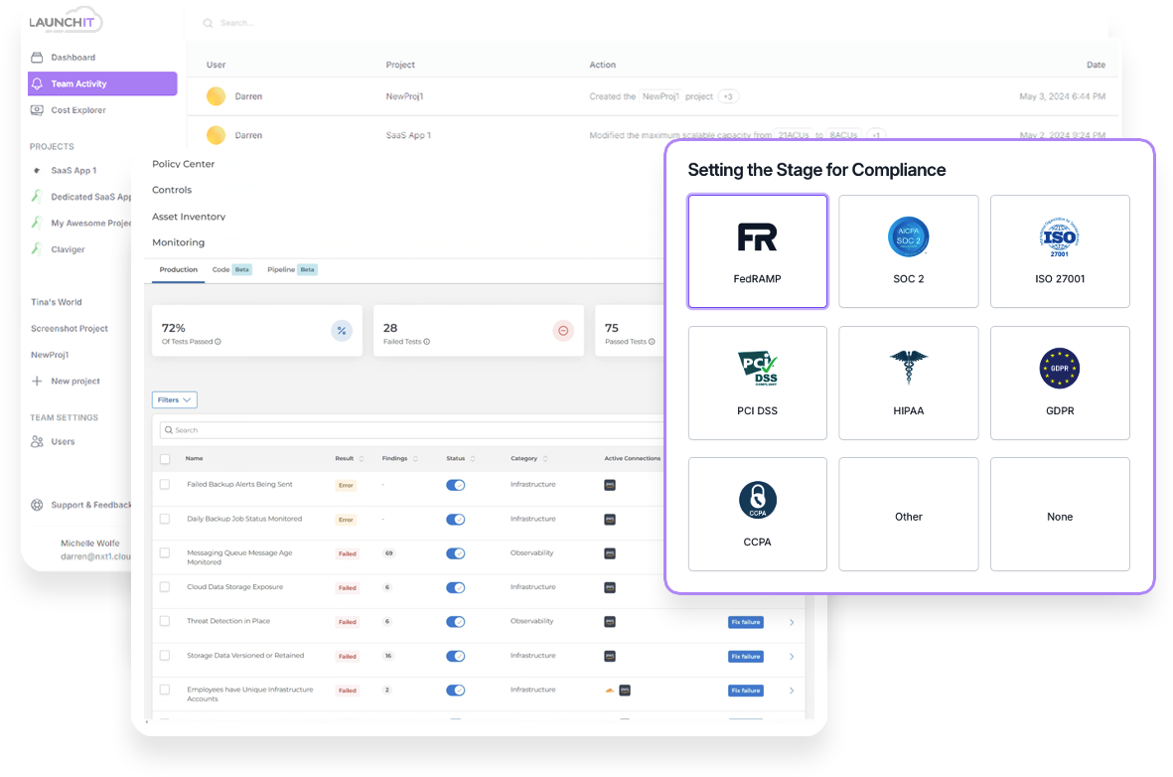Image resolution: width=1173 pixels, height=777 pixels.
Task: Expand the +3 badge on NewProj1 action
Action: [x=728, y=96]
